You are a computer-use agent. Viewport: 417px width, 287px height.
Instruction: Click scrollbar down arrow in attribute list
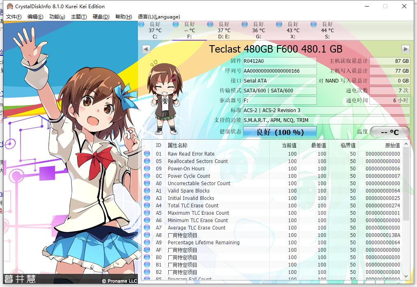click(x=406, y=276)
